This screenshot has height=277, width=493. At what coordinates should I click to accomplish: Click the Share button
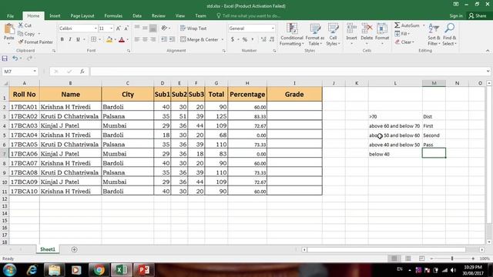478,15
